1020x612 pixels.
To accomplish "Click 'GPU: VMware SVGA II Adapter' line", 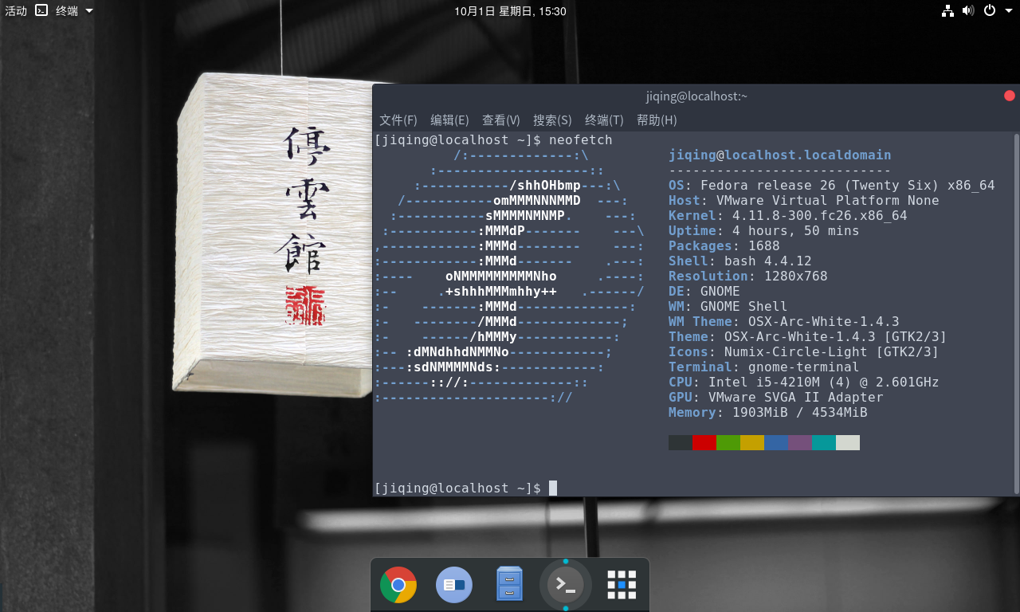I will coord(776,398).
